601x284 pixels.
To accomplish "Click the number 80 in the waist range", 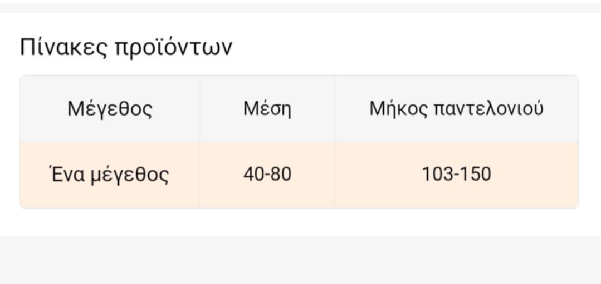I will pyautogui.click(x=281, y=175).
